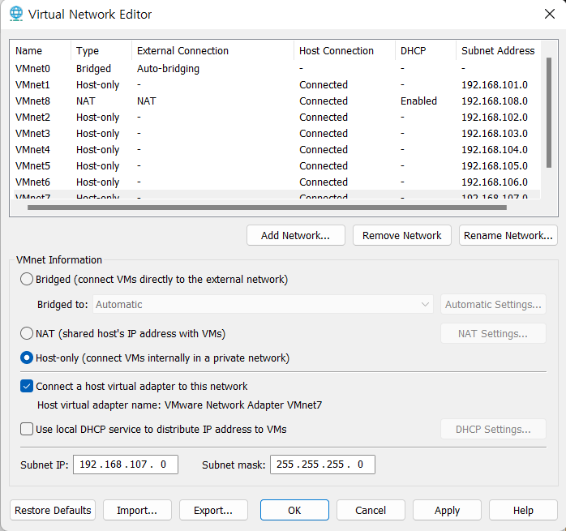
Task: Uncheck Connect a host virtual adapter
Action: [x=27, y=386]
